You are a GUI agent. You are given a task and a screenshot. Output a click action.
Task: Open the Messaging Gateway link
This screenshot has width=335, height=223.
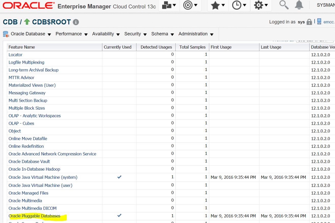pyautogui.click(x=27, y=93)
